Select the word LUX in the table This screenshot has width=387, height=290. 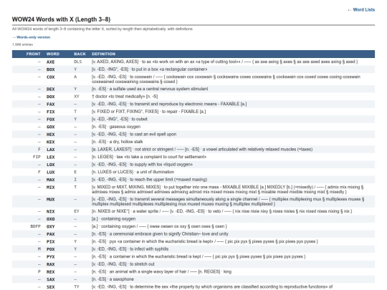[51, 172]
